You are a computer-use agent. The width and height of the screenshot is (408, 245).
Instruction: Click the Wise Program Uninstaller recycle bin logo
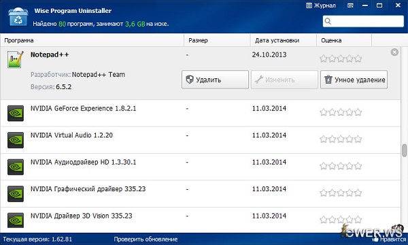point(18,17)
